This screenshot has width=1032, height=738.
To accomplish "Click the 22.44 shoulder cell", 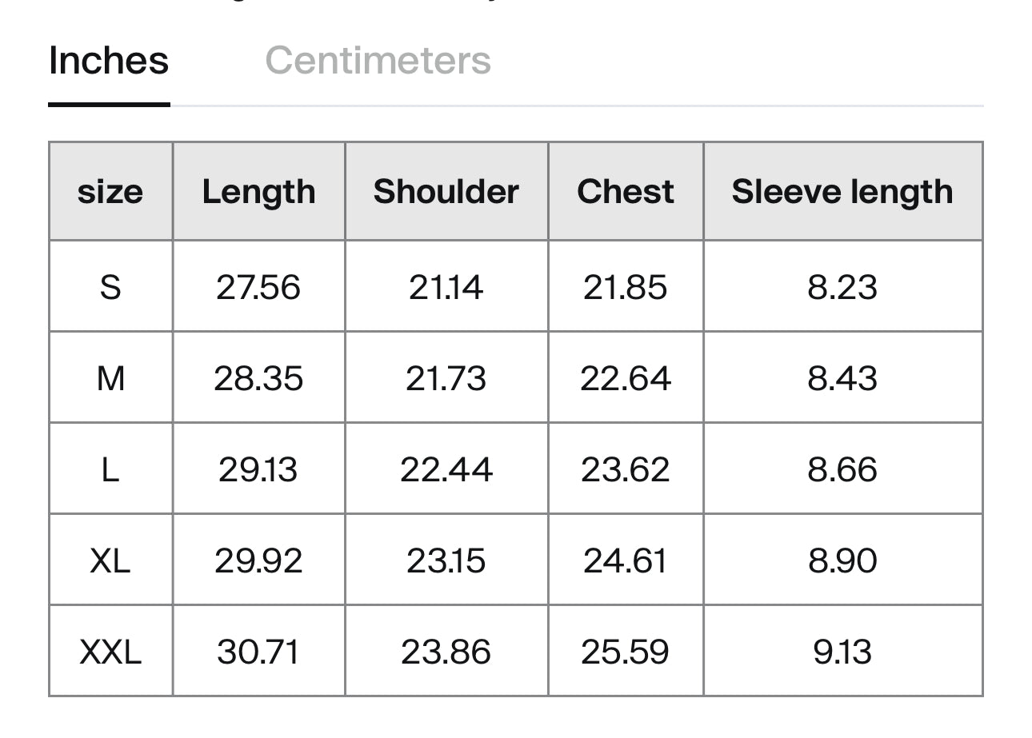I will (x=446, y=469).
